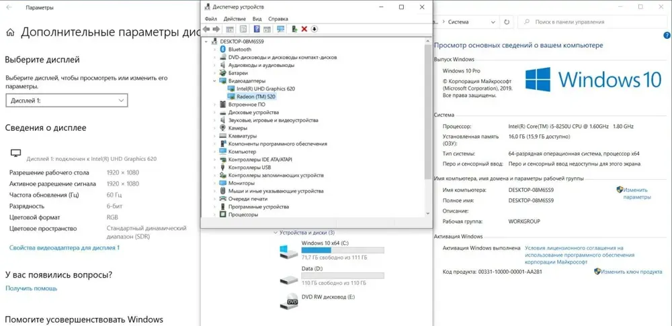
Task: Click the disable device down-arrow icon
Action: point(314,29)
